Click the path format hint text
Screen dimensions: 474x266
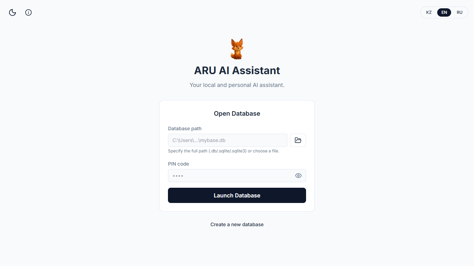click(223, 151)
